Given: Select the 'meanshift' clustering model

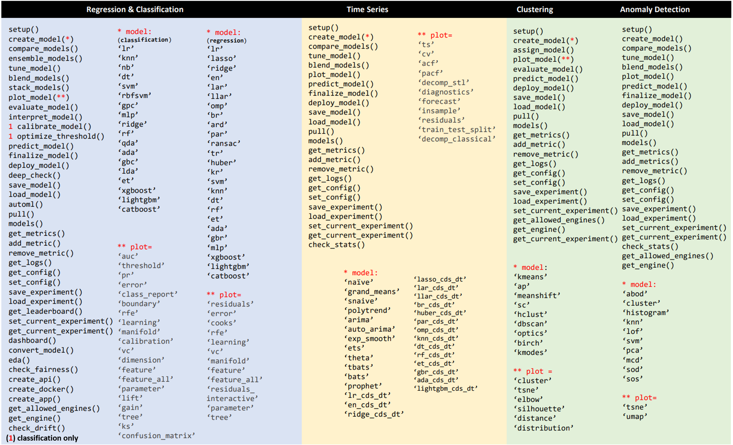Looking at the screenshot, I should [x=537, y=296].
